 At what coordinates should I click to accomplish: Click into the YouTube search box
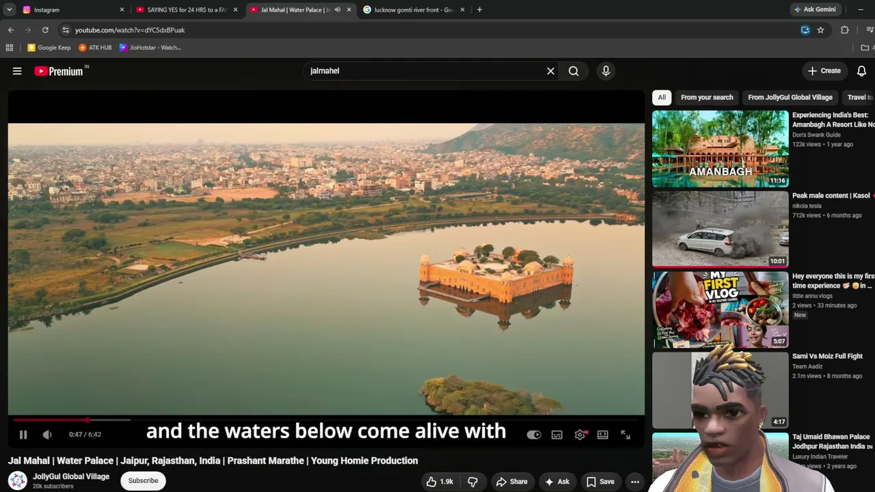424,71
